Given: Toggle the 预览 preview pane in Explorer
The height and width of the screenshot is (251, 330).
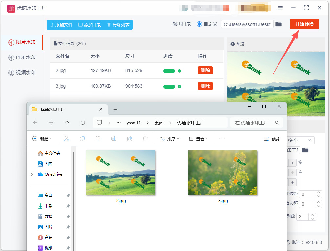Looking at the screenshot, I should (x=272, y=139).
